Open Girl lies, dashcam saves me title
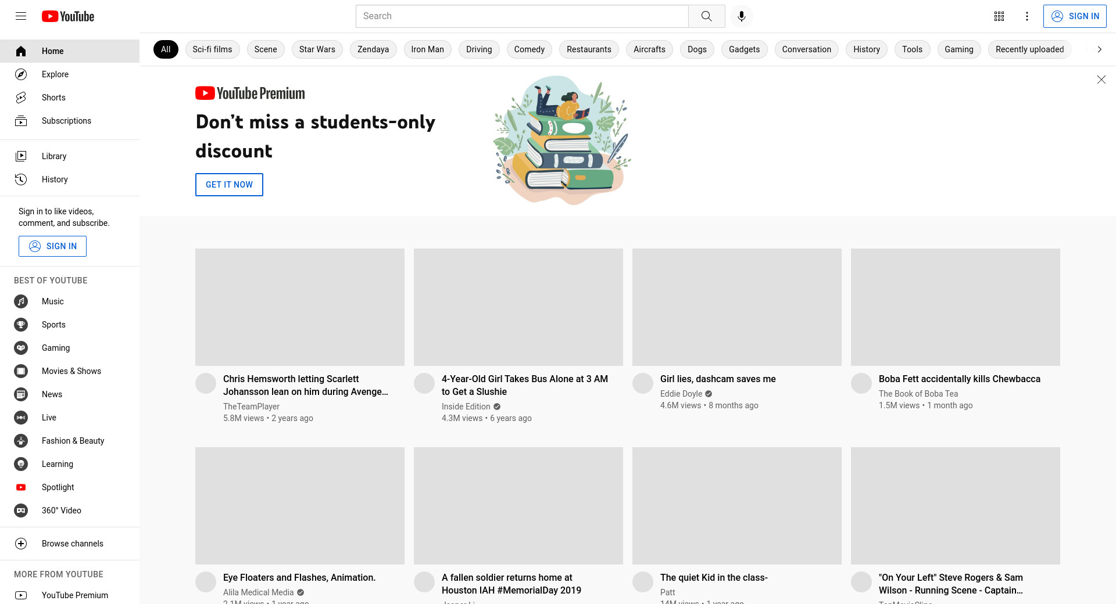The width and height of the screenshot is (1116, 604). click(x=718, y=379)
